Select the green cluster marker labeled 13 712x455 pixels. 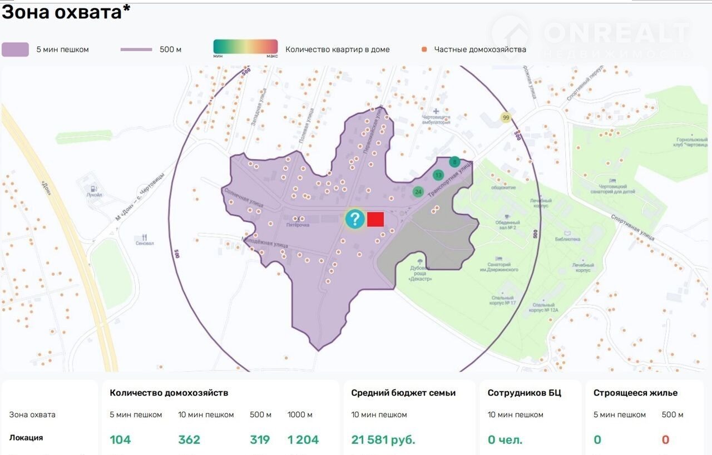tap(438, 175)
